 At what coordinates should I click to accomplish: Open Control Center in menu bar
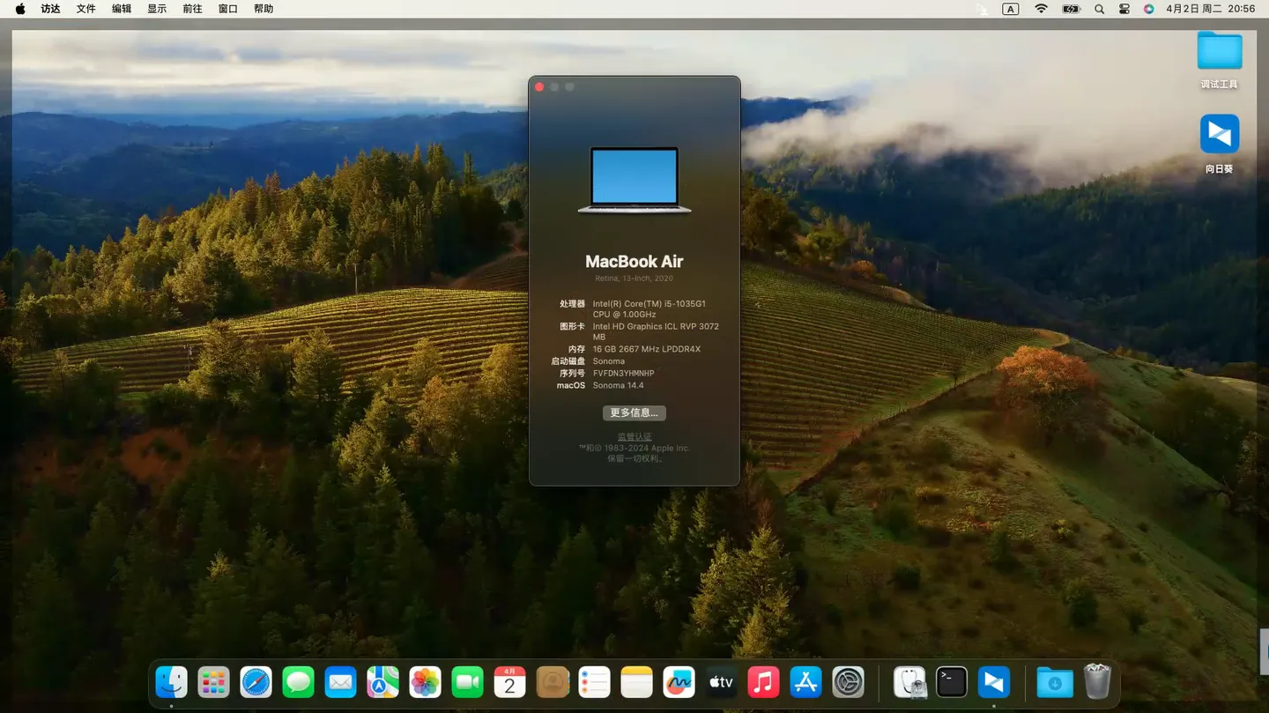coord(1124,9)
